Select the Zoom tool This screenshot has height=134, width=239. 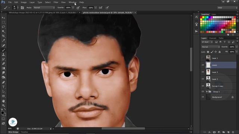(3, 105)
